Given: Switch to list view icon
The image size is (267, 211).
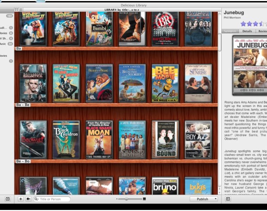Looking at the screenshot, I should [21, 9].
